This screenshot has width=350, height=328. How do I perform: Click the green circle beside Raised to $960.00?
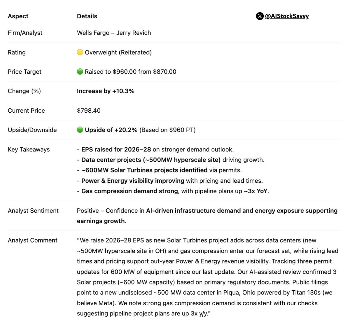80,71
